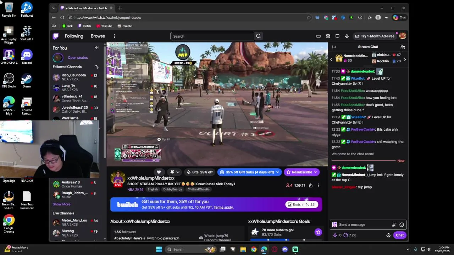Collapse the For You sidebar

point(97,48)
